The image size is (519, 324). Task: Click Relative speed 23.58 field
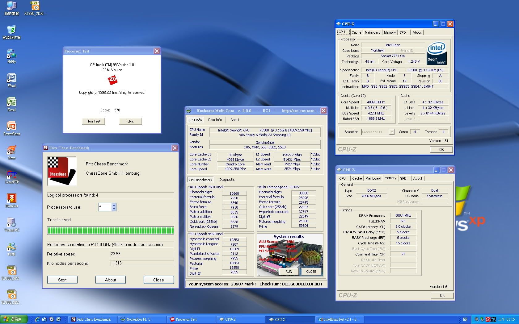coord(142,254)
